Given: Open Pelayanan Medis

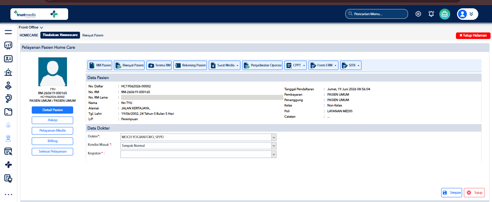Looking at the screenshot, I should pyautogui.click(x=52, y=131).
